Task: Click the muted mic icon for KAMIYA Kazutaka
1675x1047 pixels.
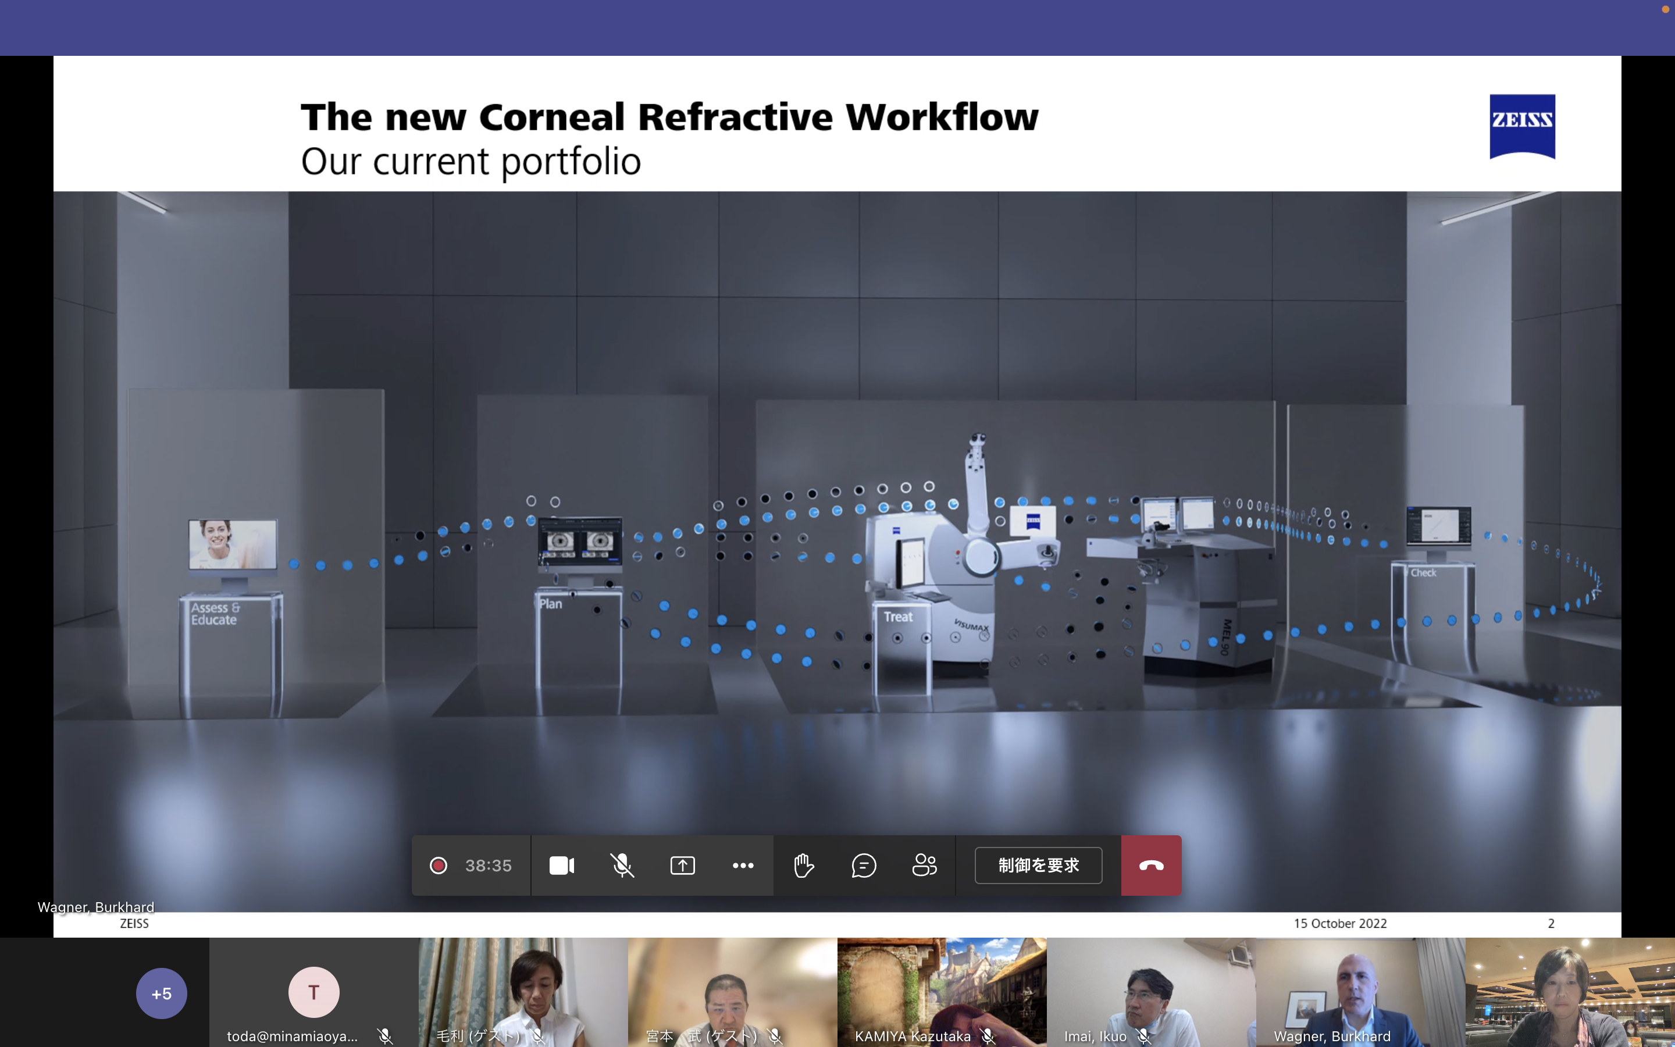Action: 988,1036
